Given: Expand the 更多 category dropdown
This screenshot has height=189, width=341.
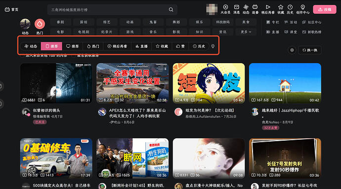Looking at the screenshot, I should pyautogui.click(x=246, y=32).
